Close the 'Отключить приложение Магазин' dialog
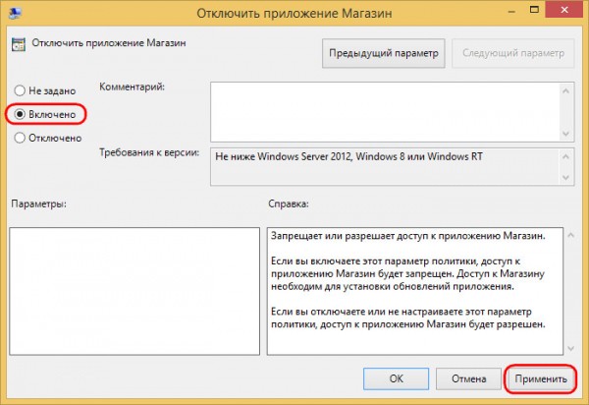589x405 pixels. (x=564, y=10)
